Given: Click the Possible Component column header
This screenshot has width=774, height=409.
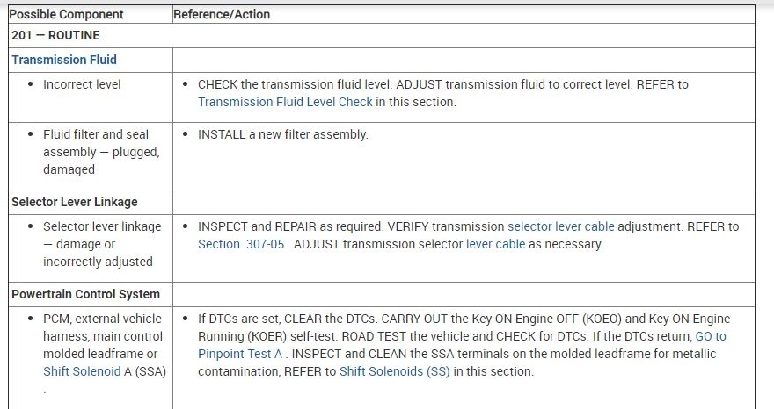Looking at the screenshot, I should click(67, 15).
